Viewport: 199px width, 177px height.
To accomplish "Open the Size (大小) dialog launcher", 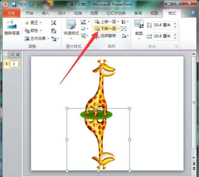I will pos(176,46).
